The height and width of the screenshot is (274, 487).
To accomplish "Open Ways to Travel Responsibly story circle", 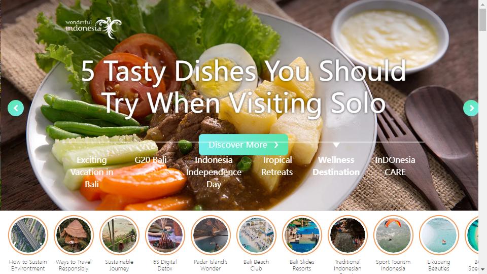I will [x=74, y=235].
